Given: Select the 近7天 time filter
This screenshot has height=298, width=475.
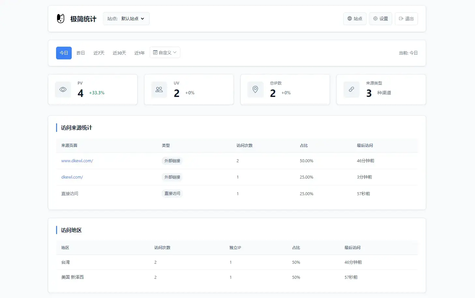Looking at the screenshot, I should [99, 53].
